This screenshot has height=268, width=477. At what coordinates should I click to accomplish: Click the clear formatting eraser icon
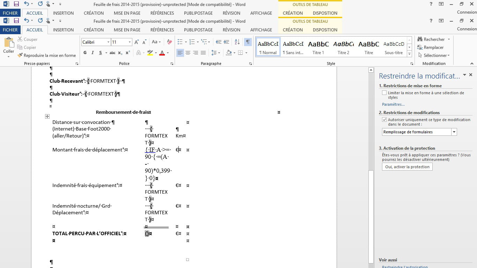pyautogui.click(x=169, y=42)
